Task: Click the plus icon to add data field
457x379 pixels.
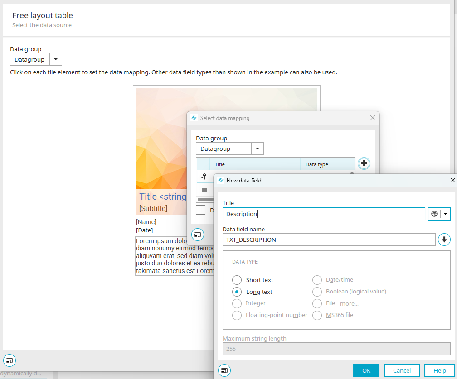Action: 364,163
